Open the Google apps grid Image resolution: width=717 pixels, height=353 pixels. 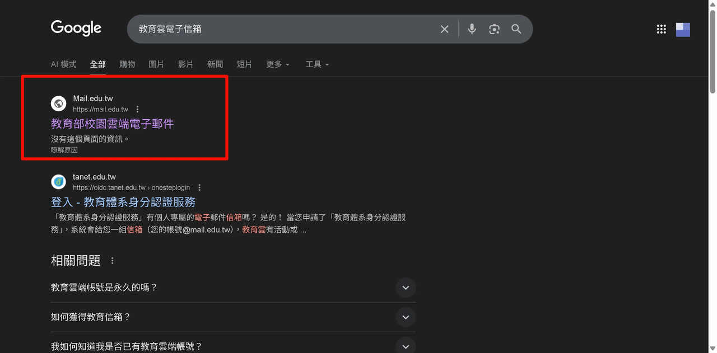click(661, 29)
